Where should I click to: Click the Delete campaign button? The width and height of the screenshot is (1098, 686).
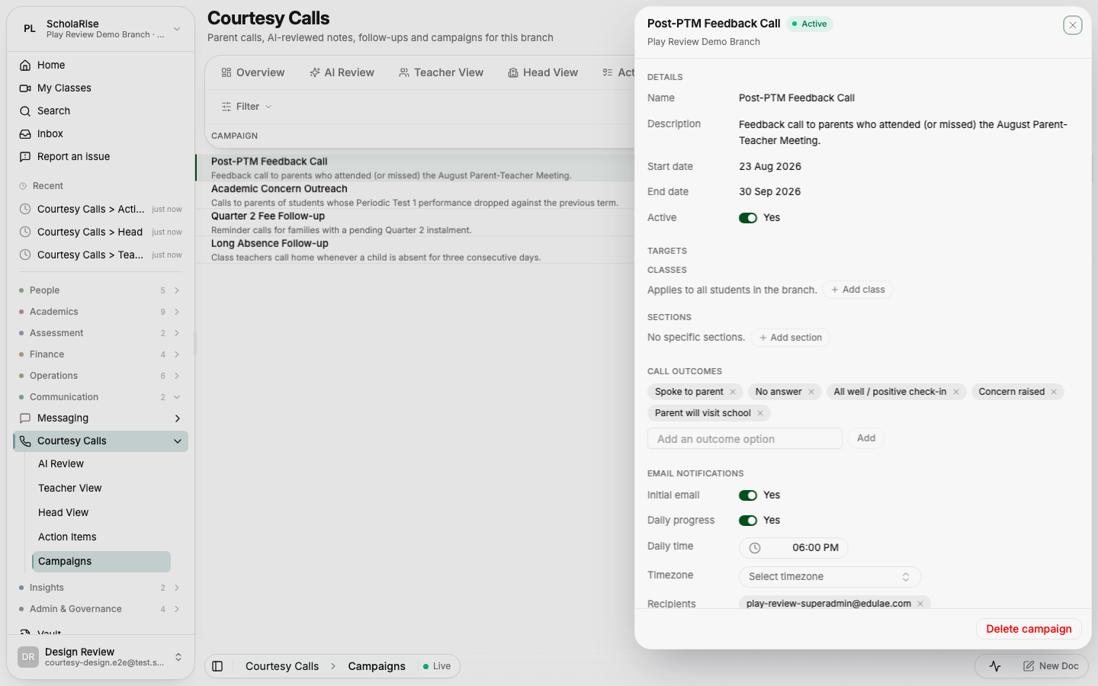(x=1029, y=629)
